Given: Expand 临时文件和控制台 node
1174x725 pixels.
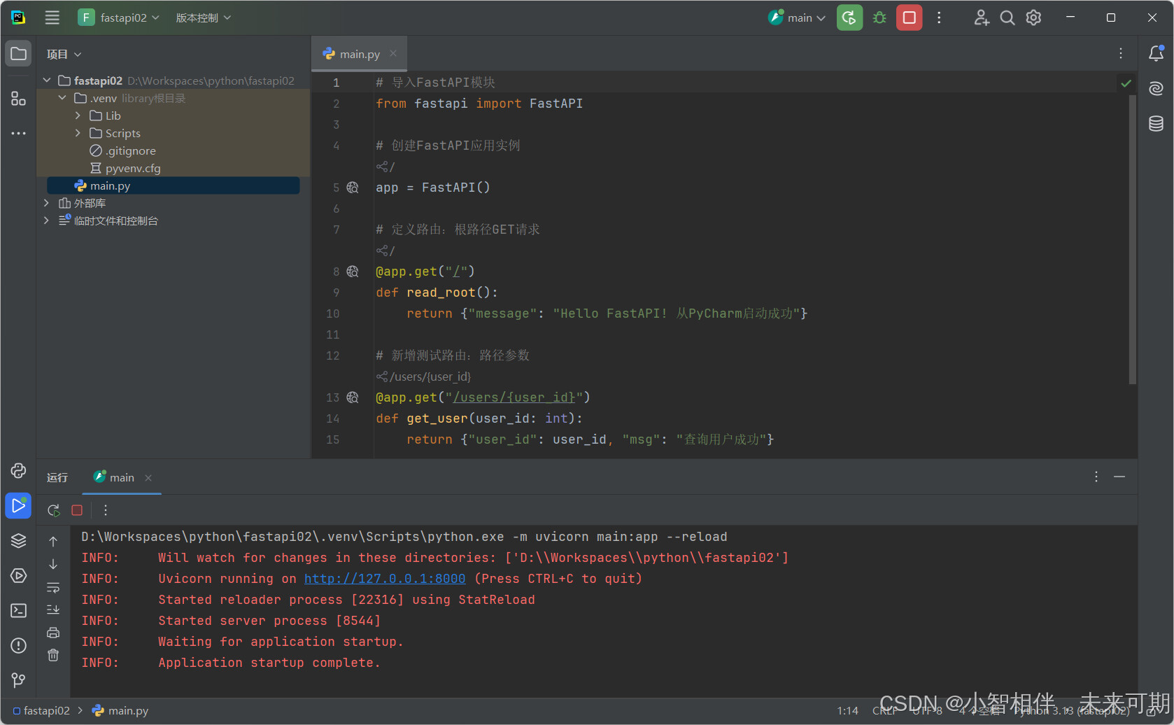Looking at the screenshot, I should (x=46, y=220).
